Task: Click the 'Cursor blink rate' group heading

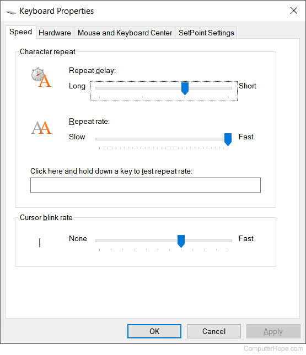Action: 46,217
